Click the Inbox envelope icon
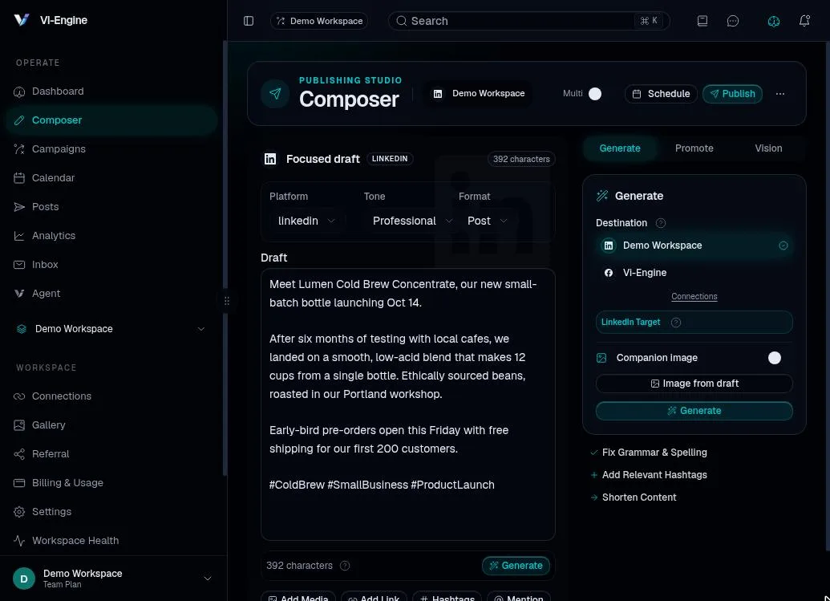Viewport: 830px width, 601px height. pos(19,264)
